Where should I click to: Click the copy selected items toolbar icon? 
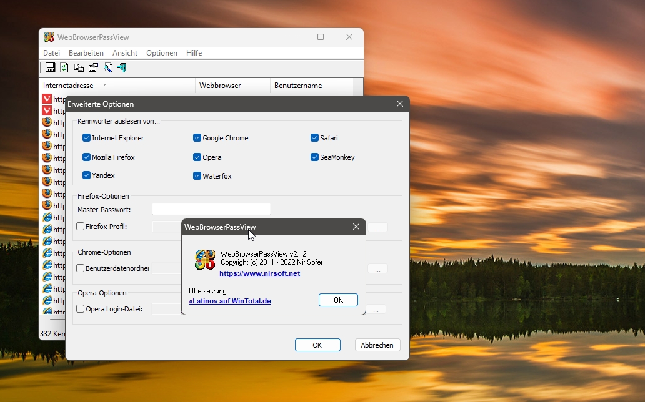pos(79,67)
